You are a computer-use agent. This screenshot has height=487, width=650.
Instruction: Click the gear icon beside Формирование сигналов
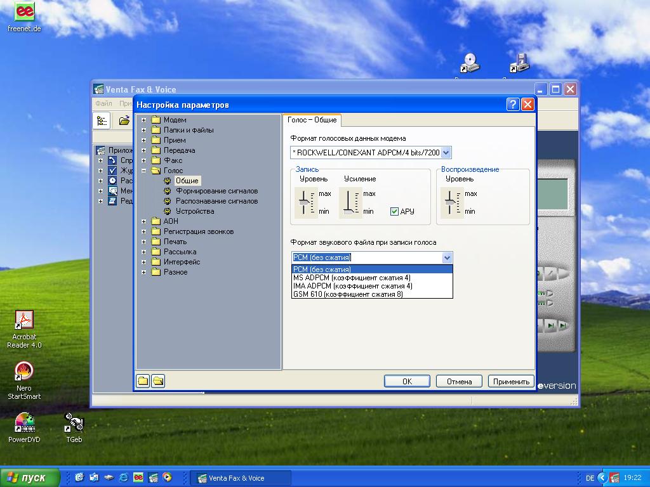click(x=168, y=191)
